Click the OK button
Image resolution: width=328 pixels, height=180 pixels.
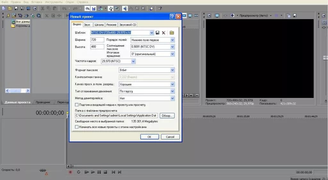149,137
